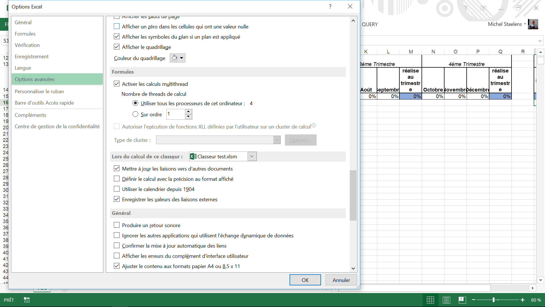Switch to Normal view icon
Screen dimensions: 545x307
click(430, 300)
